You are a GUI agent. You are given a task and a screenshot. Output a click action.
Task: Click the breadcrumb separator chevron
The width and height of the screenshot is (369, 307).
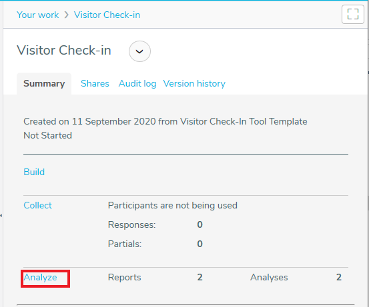[x=67, y=15]
